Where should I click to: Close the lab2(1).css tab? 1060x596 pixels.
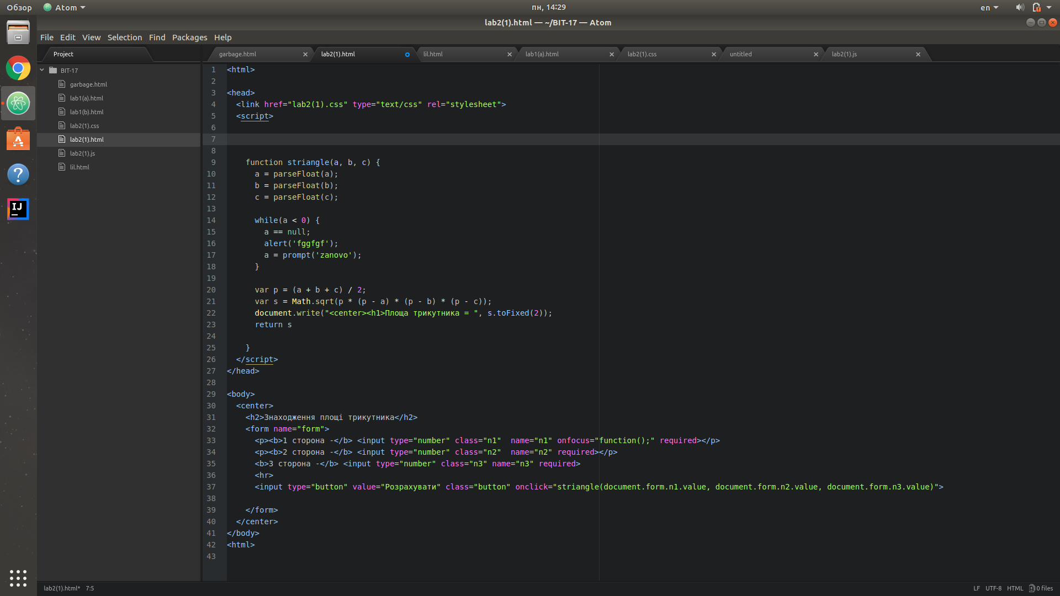(x=714, y=54)
